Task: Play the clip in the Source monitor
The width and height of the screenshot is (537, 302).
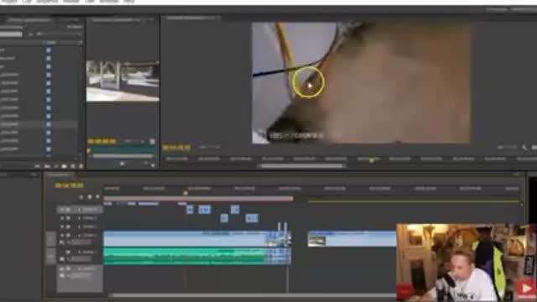Action: [x=123, y=164]
